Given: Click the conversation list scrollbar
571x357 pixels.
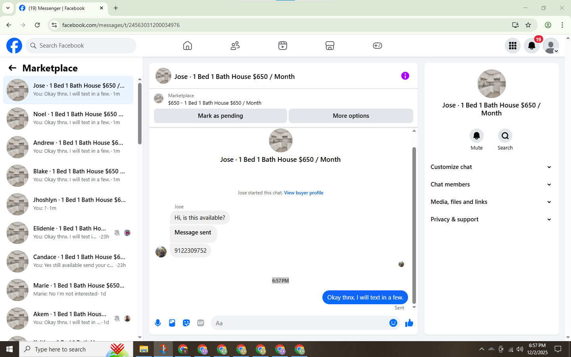Looking at the screenshot, I should coord(140,113).
